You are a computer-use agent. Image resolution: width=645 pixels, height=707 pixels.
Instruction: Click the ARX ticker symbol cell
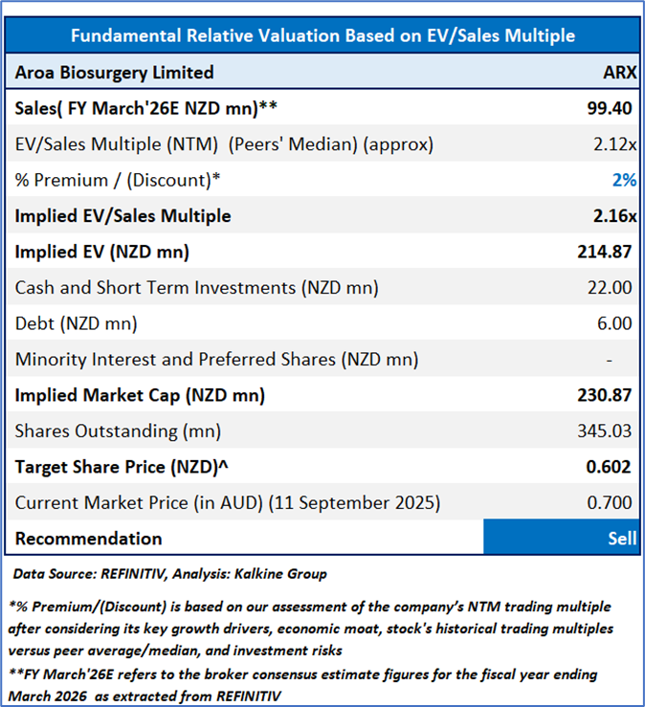coord(615,73)
